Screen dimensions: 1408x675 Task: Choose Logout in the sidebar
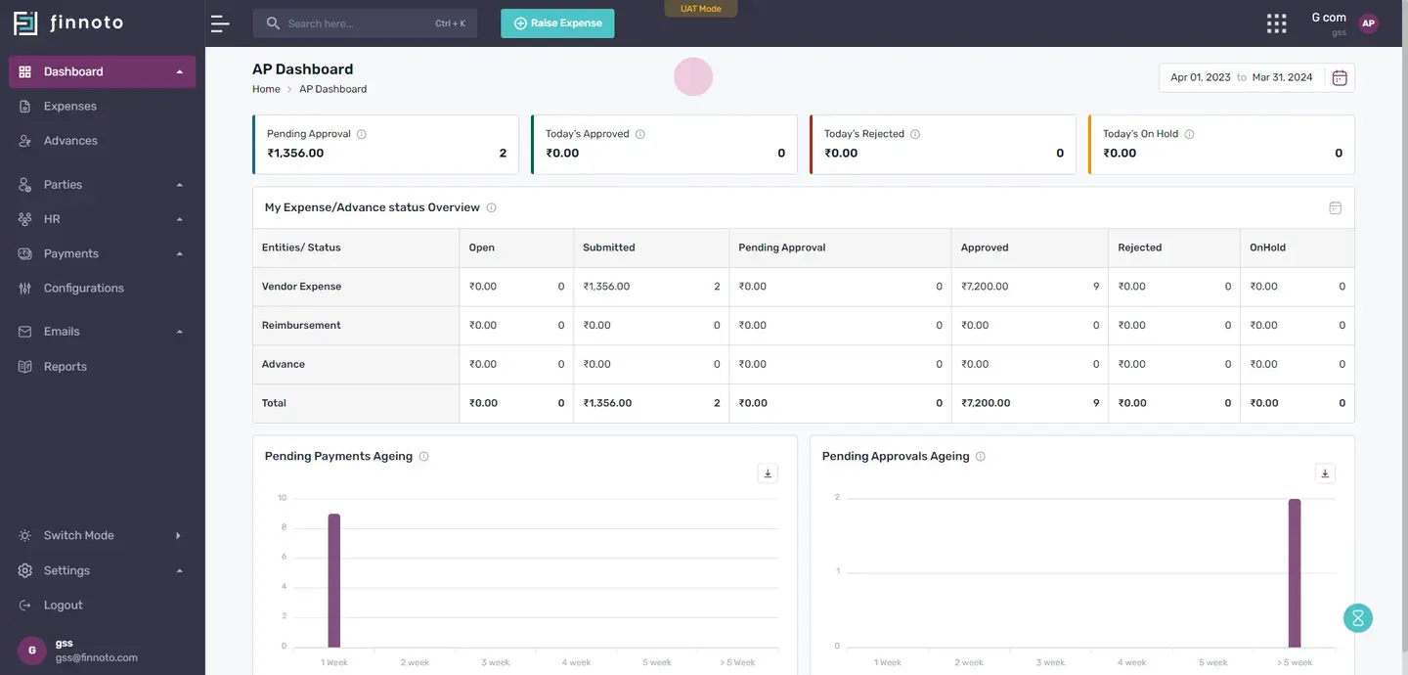(x=102, y=606)
